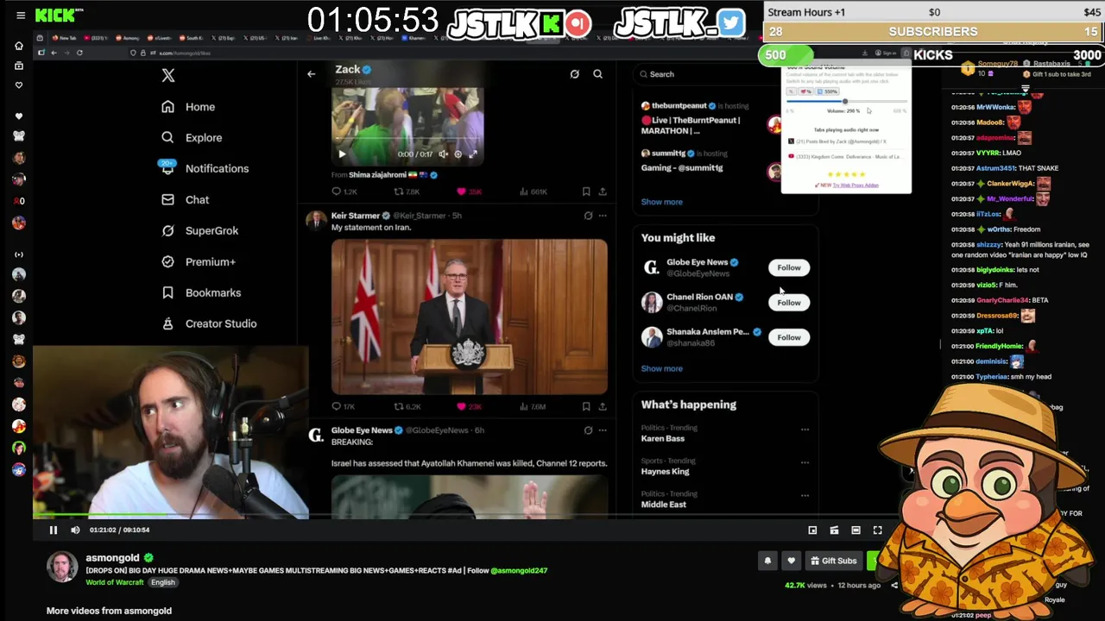1105x621 pixels.
Task: Open Bookmarks in X sidebar
Action: click(200, 292)
